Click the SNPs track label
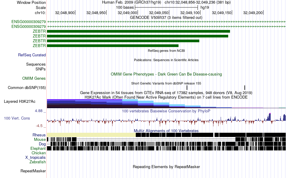Viewport: 286px width, 178px height. pos(41,69)
